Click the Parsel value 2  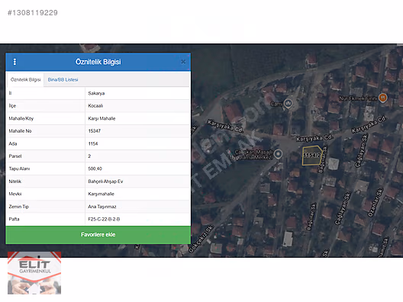[x=89, y=156]
